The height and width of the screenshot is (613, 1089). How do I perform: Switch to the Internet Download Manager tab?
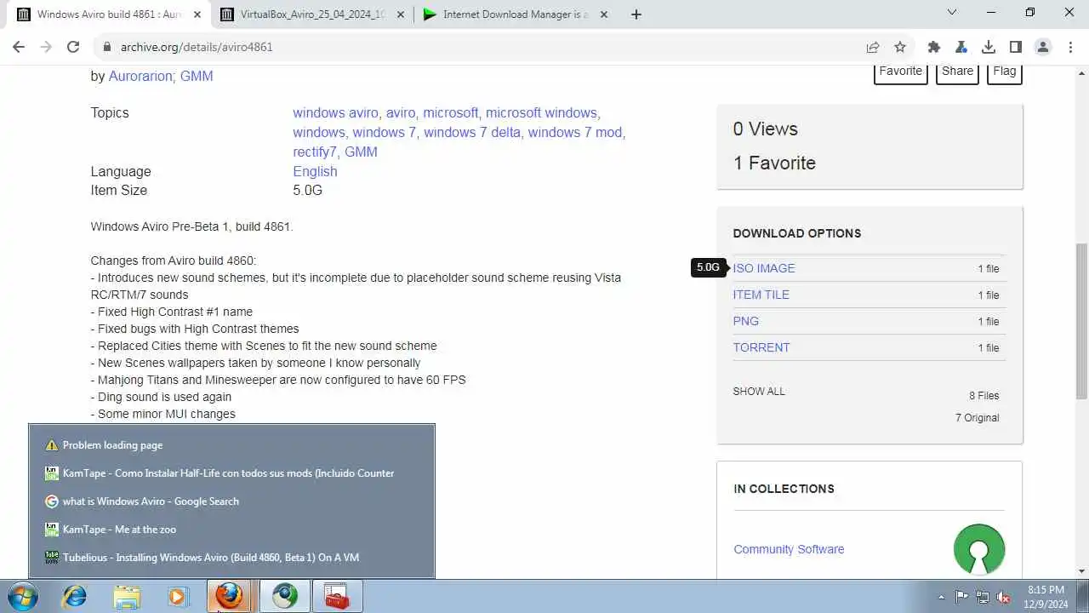pyautogui.click(x=516, y=14)
